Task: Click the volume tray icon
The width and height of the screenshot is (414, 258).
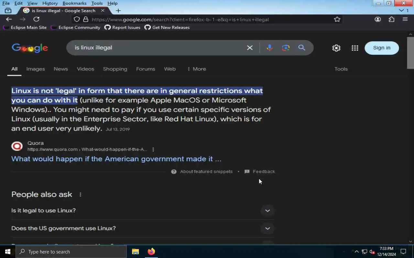Action: tap(372, 252)
